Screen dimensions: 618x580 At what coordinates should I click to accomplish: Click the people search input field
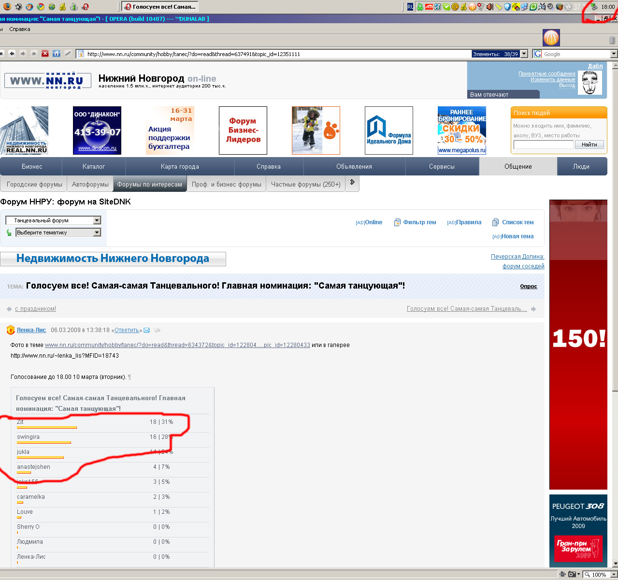543,145
